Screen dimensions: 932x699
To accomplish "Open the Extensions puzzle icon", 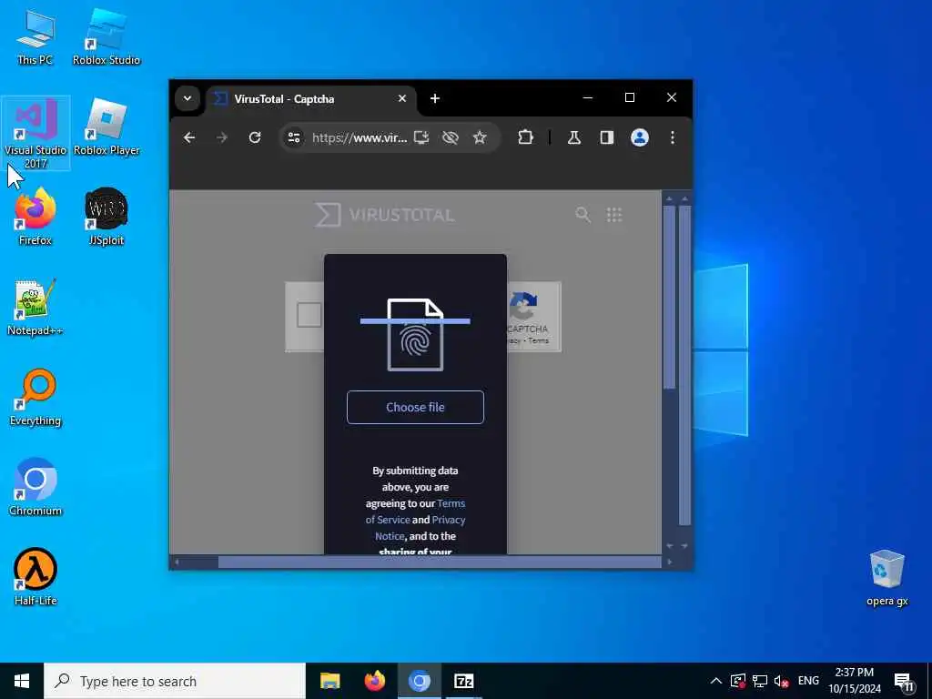I will click(525, 138).
